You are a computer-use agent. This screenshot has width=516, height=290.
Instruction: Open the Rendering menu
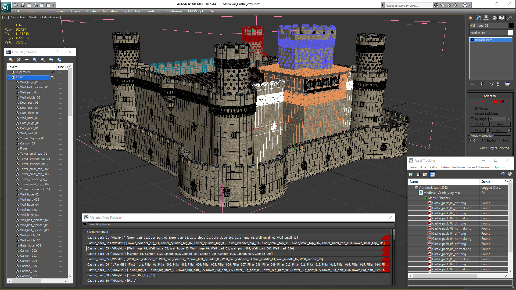coord(153,11)
